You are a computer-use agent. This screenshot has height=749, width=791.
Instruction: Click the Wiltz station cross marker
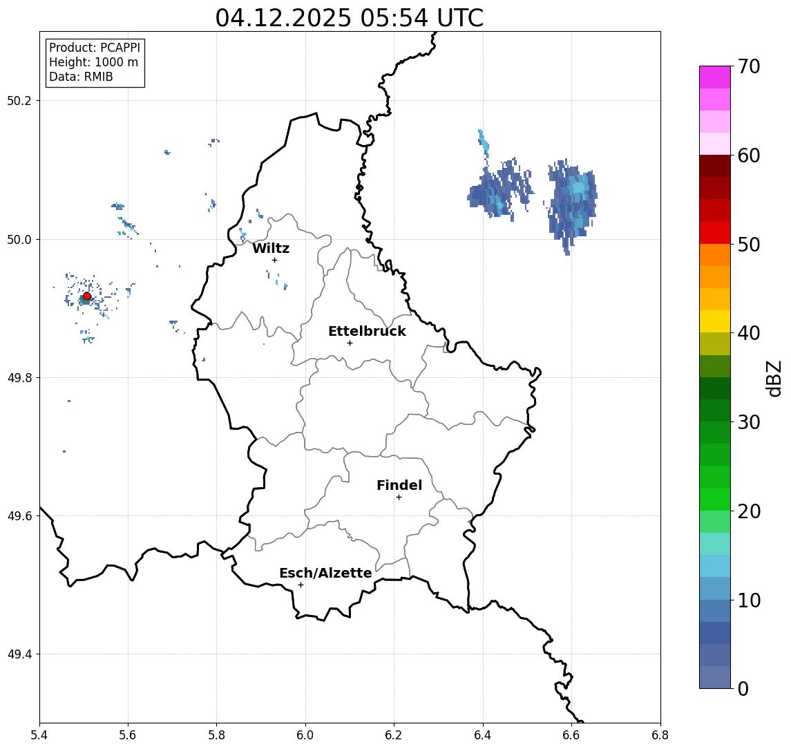tap(274, 260)
